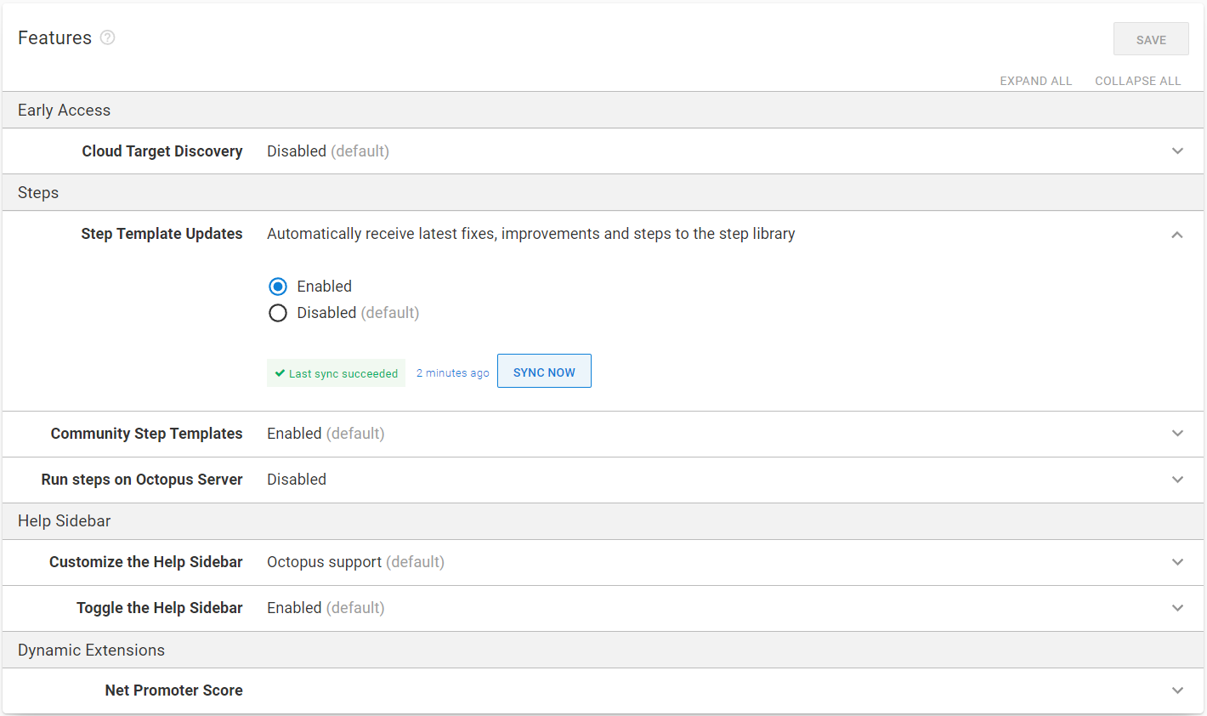Click the Community Step Templates row title

point(146,434)
